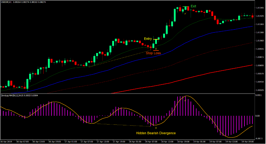Click the 0.0011 MACD scale value

click(259, 95)
